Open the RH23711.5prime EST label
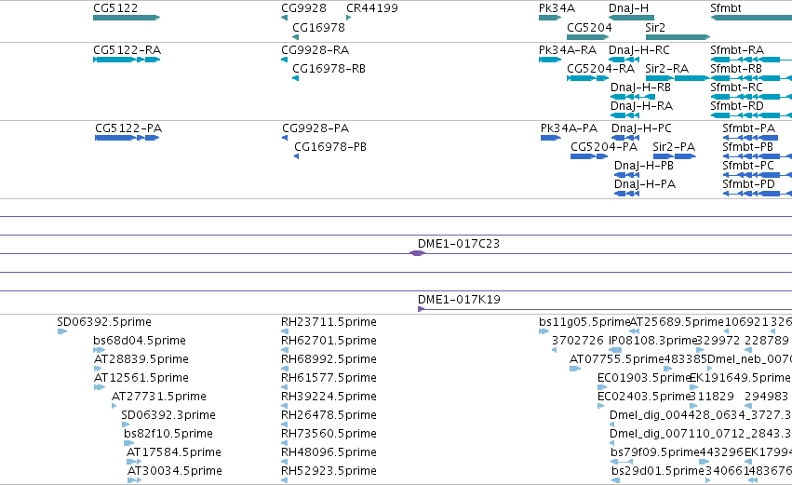792x485 pixels. click(x=329, y=322)
